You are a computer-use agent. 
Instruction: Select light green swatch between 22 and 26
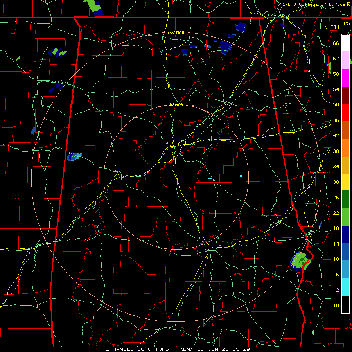pos(345,217)
